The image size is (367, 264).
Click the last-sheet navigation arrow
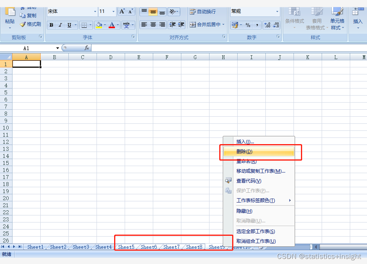tap(20, 247)
